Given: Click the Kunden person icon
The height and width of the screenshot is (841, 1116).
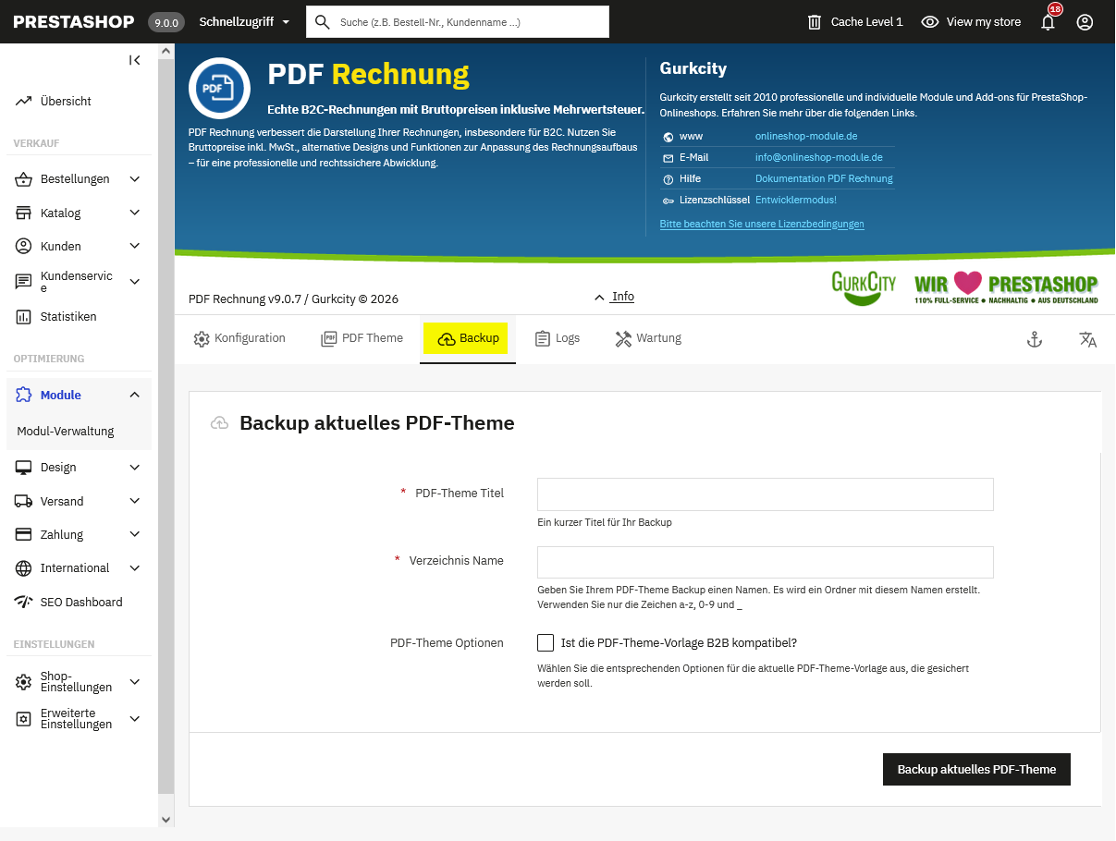Looking at the screenshot, I should 24,247.
